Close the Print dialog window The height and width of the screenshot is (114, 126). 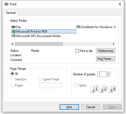click(x=120, y=4)
